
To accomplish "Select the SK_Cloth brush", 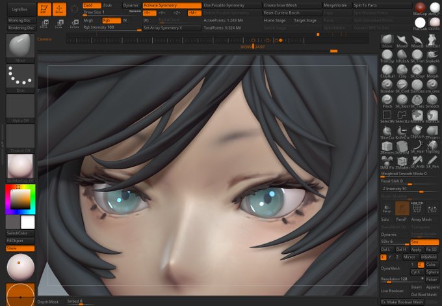I will [x=402, y=87].
